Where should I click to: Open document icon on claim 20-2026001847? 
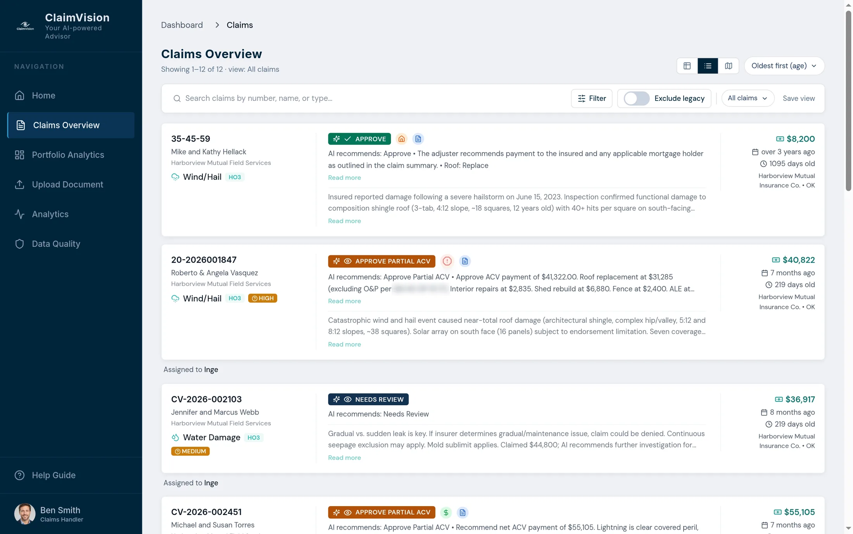[x=465, y=261]
